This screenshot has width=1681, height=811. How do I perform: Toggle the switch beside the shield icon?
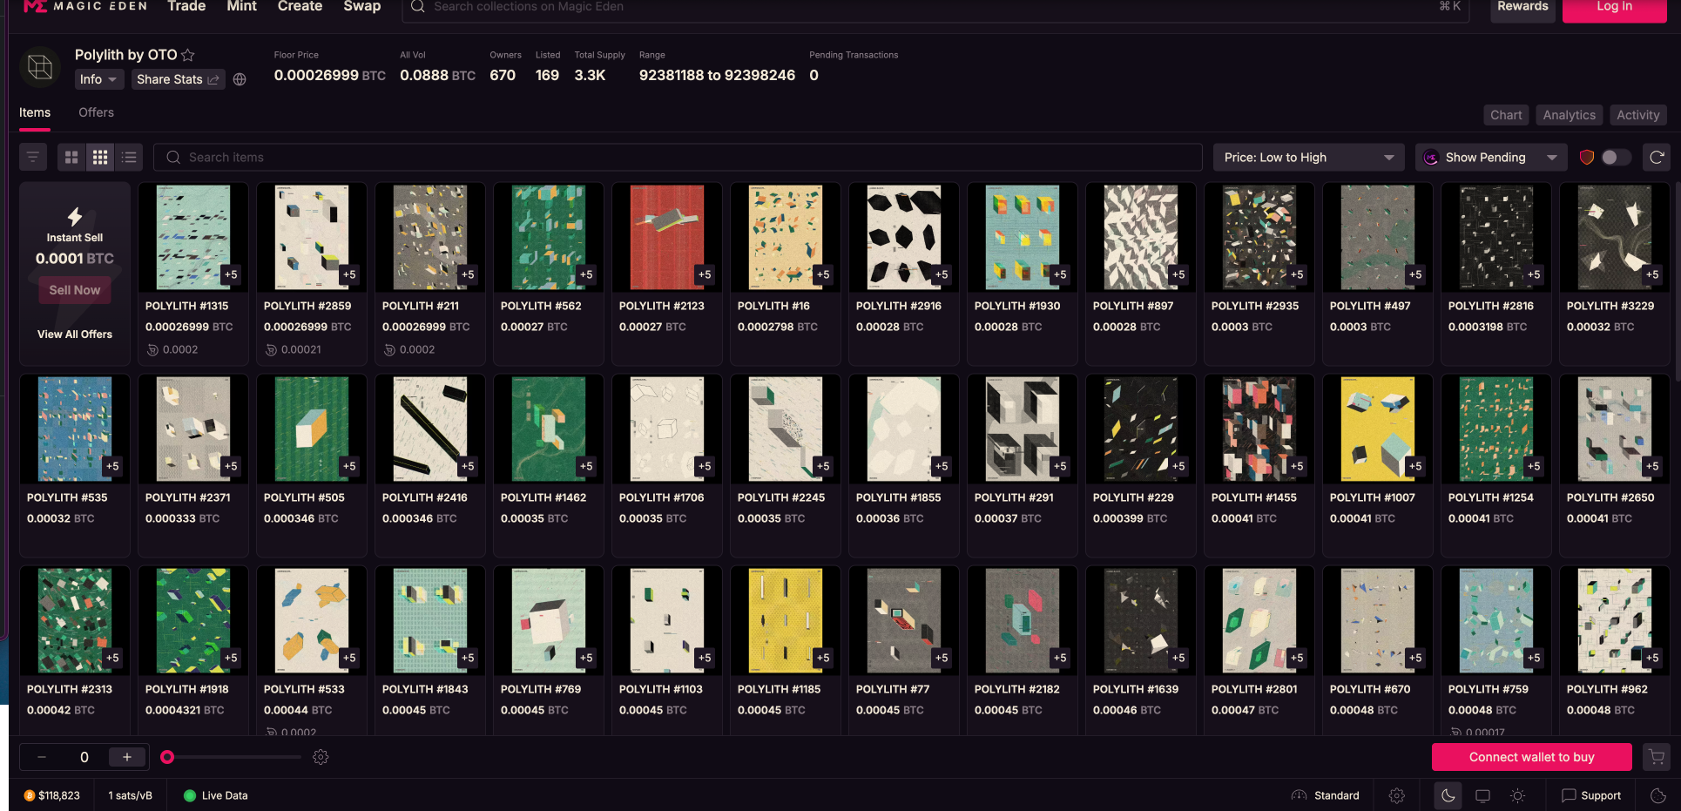click(x=1614, y=157)
